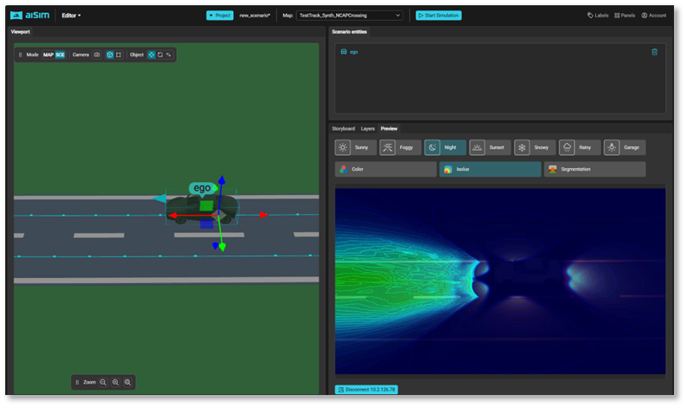Click the green Y-axis arrowhead
The image size is (687, 408).
(x=223, y=248)
